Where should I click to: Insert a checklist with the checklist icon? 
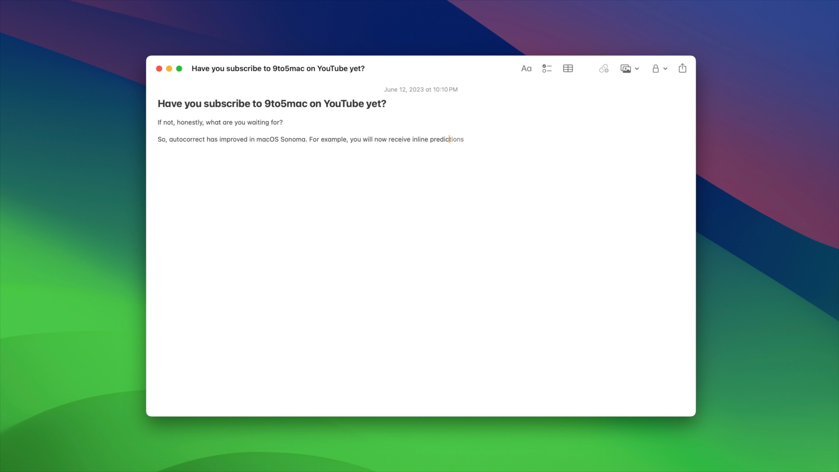pos(547,69)
